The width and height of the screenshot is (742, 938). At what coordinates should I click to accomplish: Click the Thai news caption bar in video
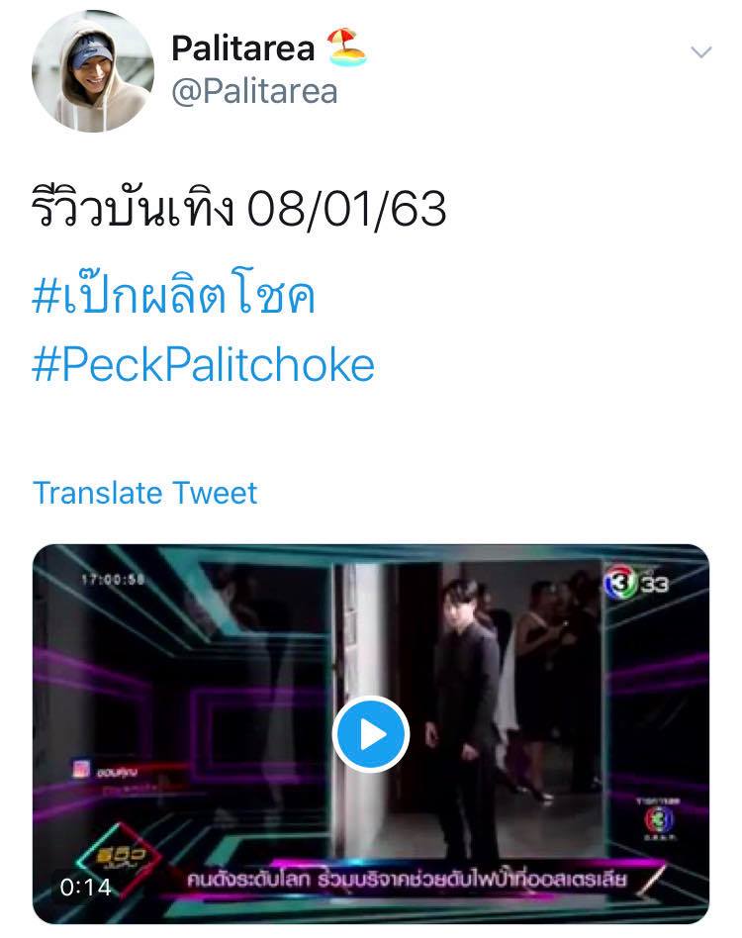[407, 880]
